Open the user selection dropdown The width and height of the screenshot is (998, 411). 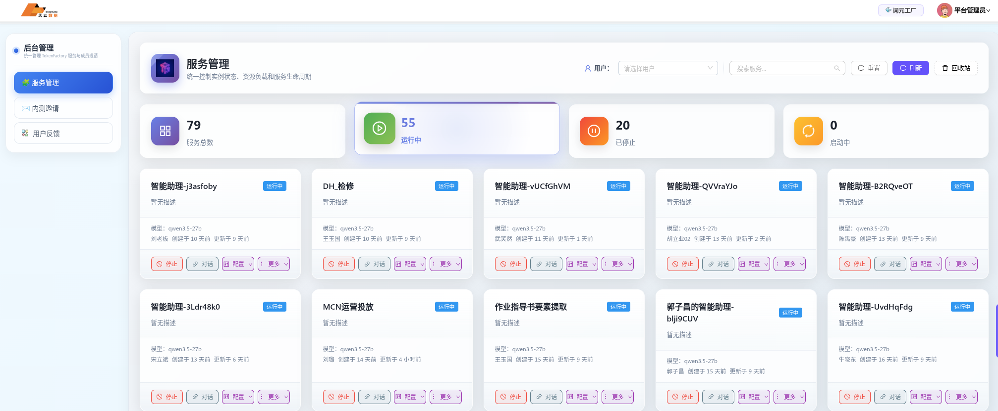click(x=667, y=68)
